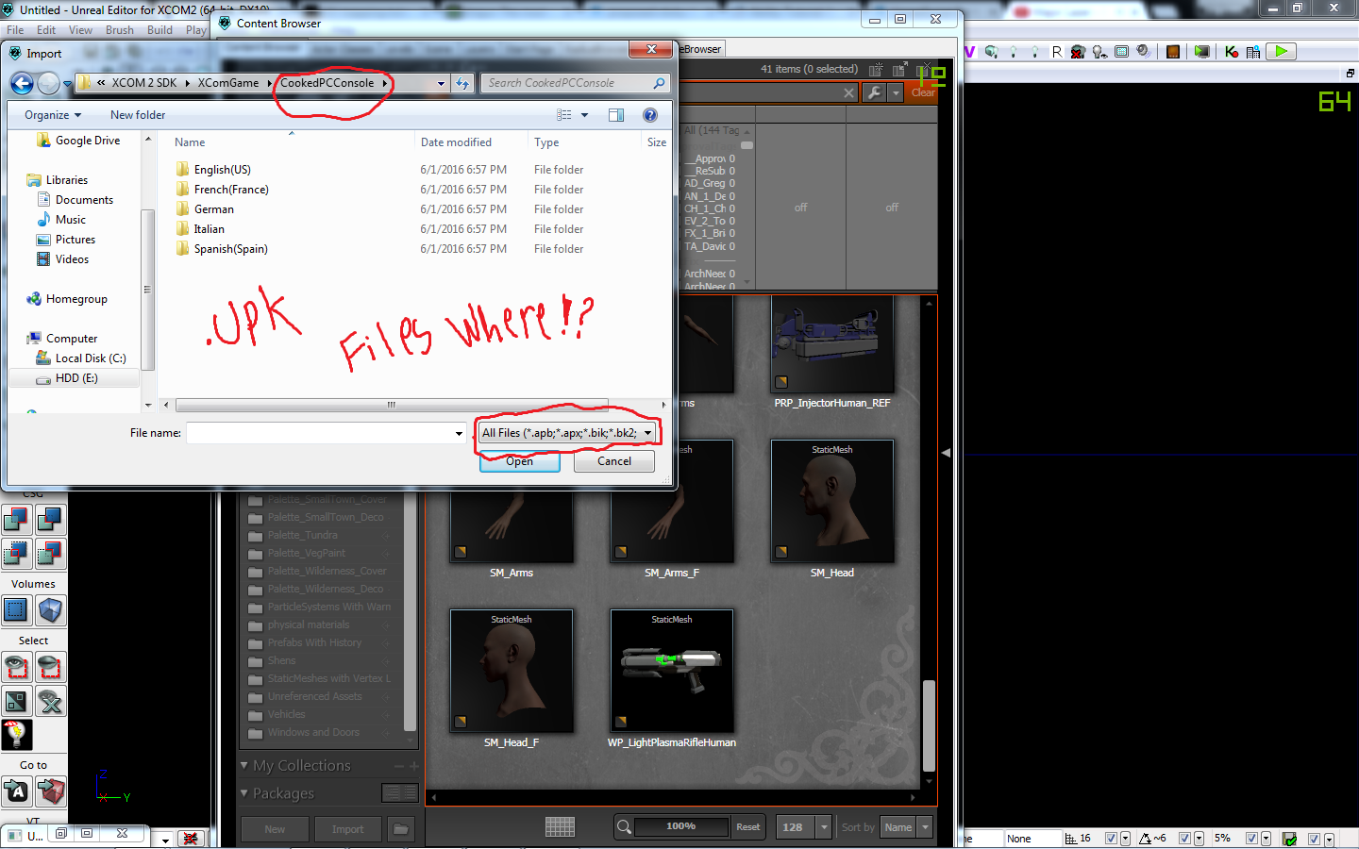This screenshot has width=1359, height=849.
Task: Open the Build menu
Action: pos(159,30)
